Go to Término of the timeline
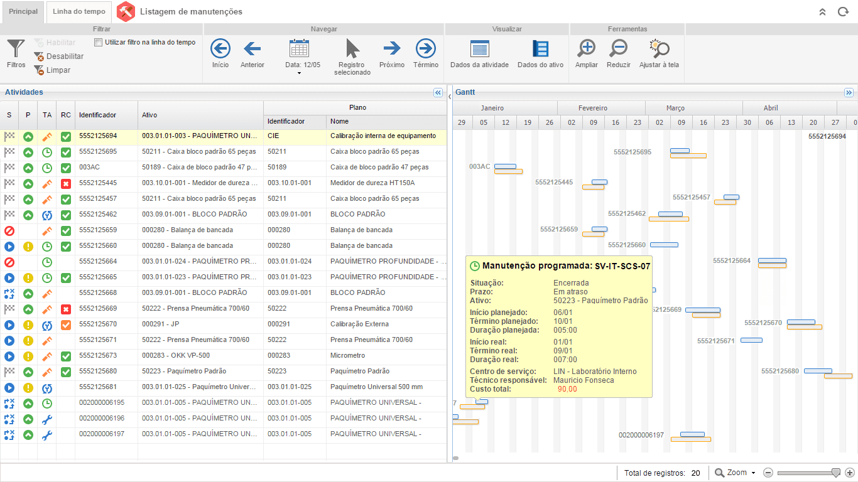This screenshot has height=482, width=858. point(426,53)
